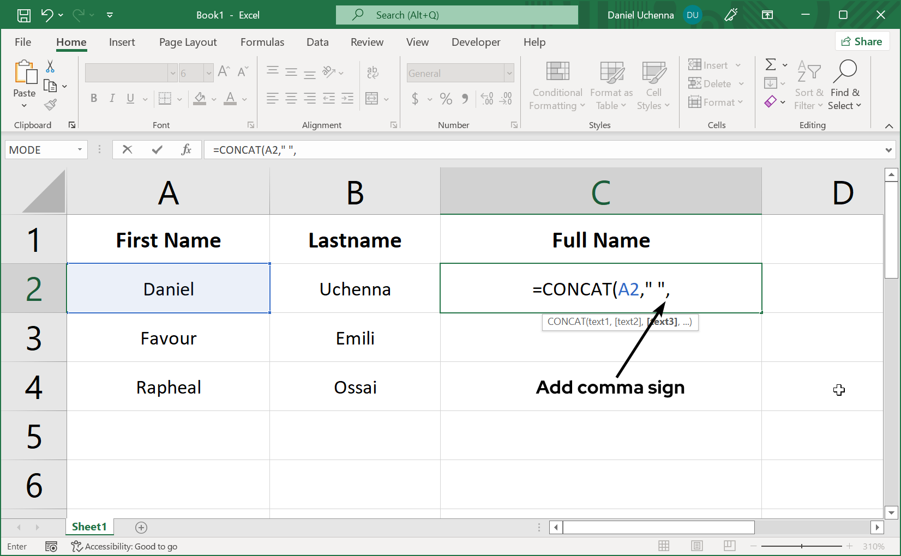Open Find & Select tool
The image size is (901, 556).
(844, 86)
